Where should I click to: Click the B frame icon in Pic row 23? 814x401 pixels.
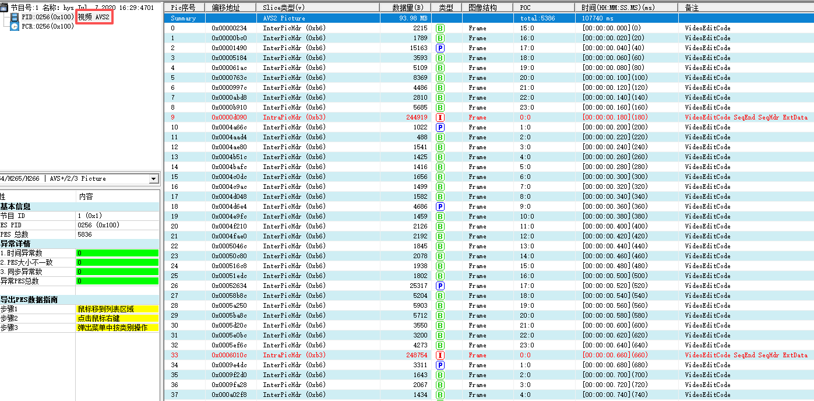point(441,256)
